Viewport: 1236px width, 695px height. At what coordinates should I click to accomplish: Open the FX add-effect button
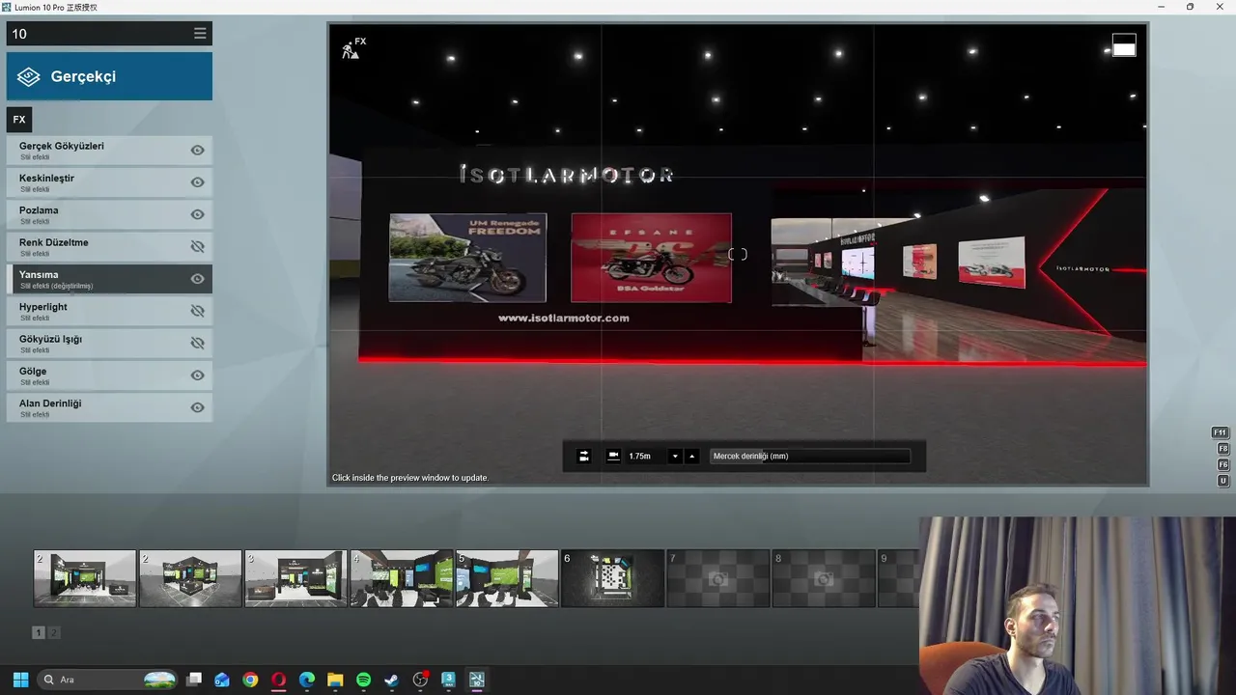19,120
